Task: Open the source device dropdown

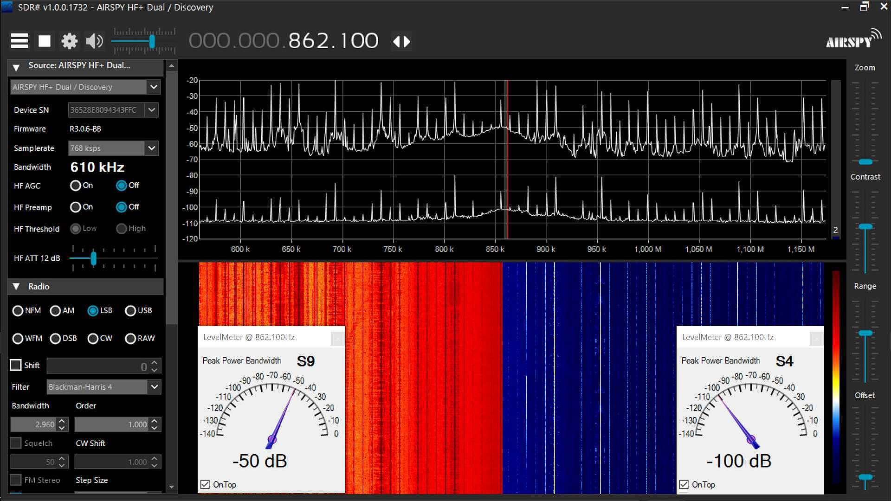Action: click(154, 87)
